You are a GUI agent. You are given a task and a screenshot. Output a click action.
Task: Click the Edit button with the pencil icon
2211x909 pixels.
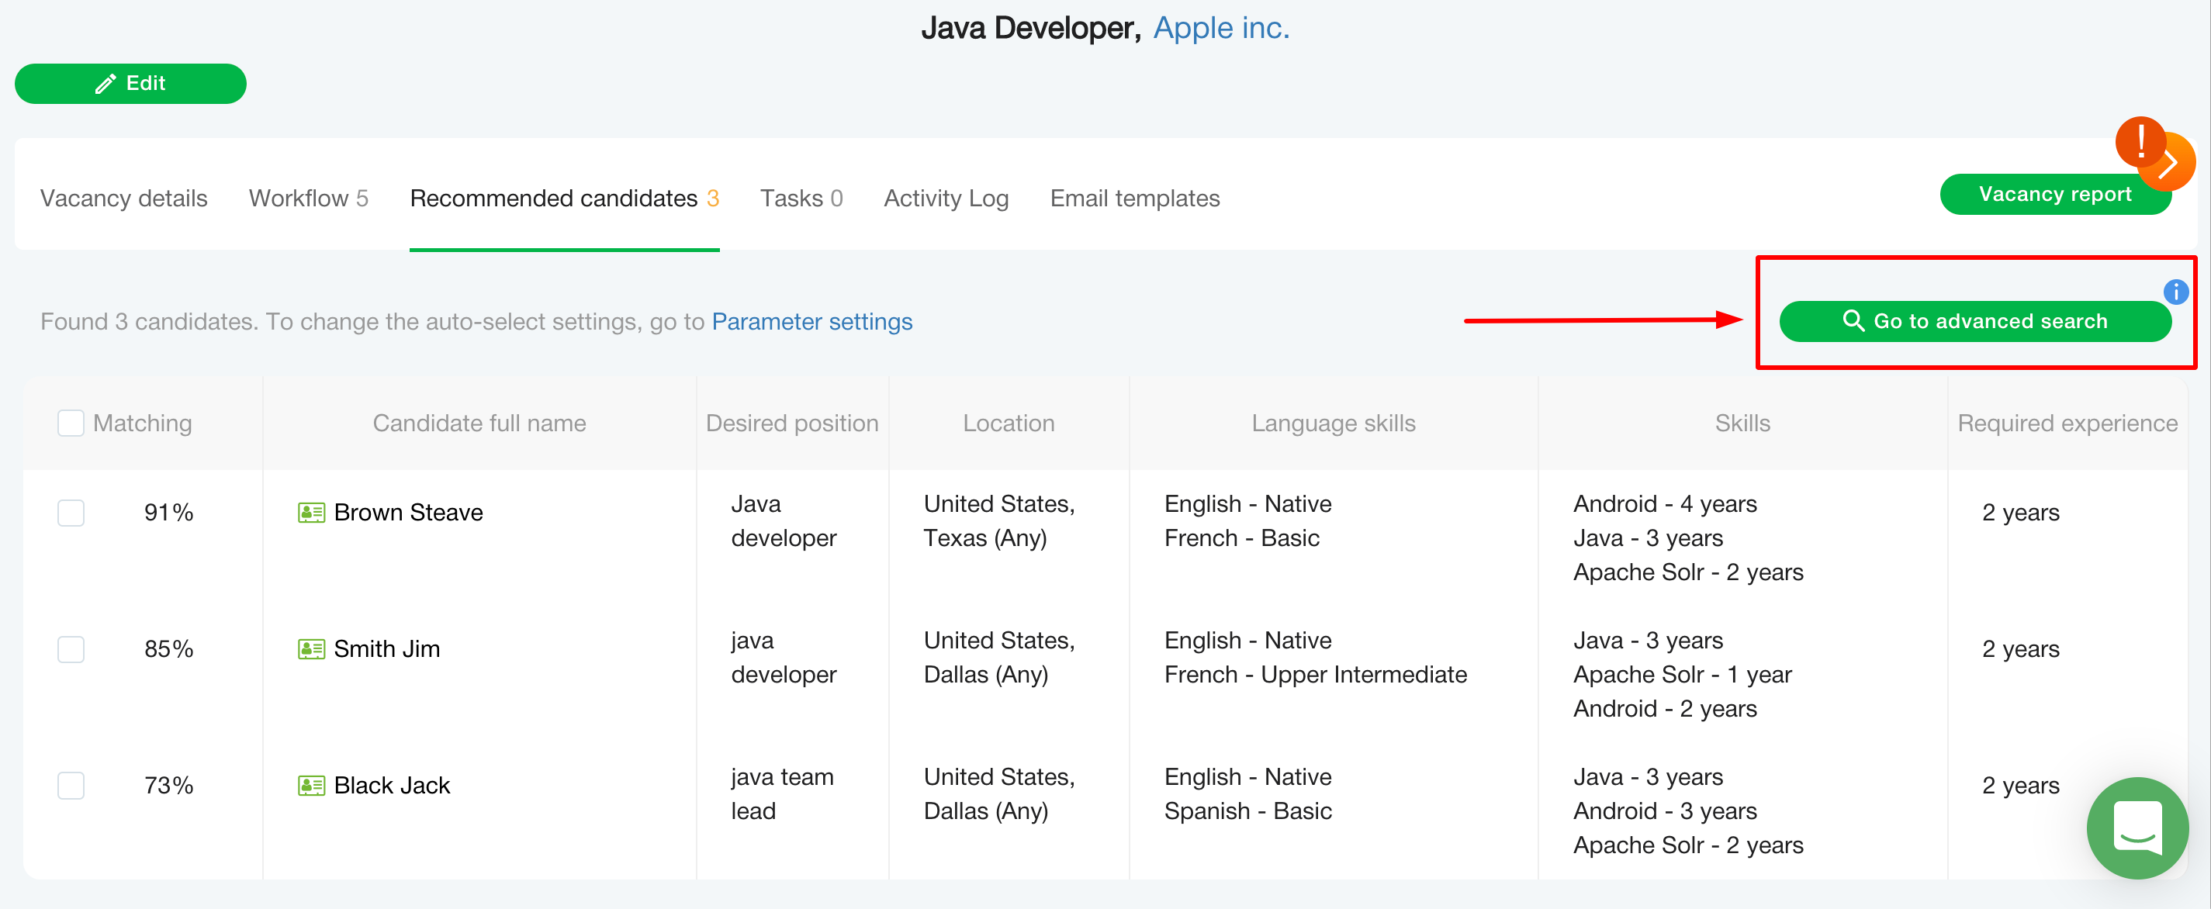click(130, 83)
